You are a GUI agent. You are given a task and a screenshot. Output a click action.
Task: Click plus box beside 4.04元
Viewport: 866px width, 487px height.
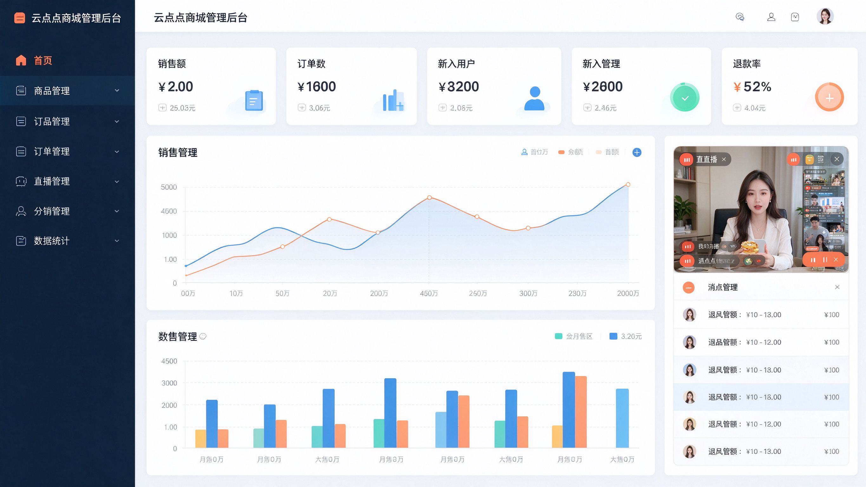(737, 107)
